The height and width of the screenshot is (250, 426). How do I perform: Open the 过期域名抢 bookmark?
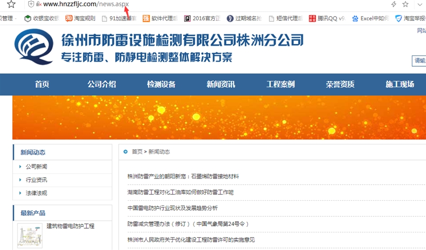pos(244,18)
